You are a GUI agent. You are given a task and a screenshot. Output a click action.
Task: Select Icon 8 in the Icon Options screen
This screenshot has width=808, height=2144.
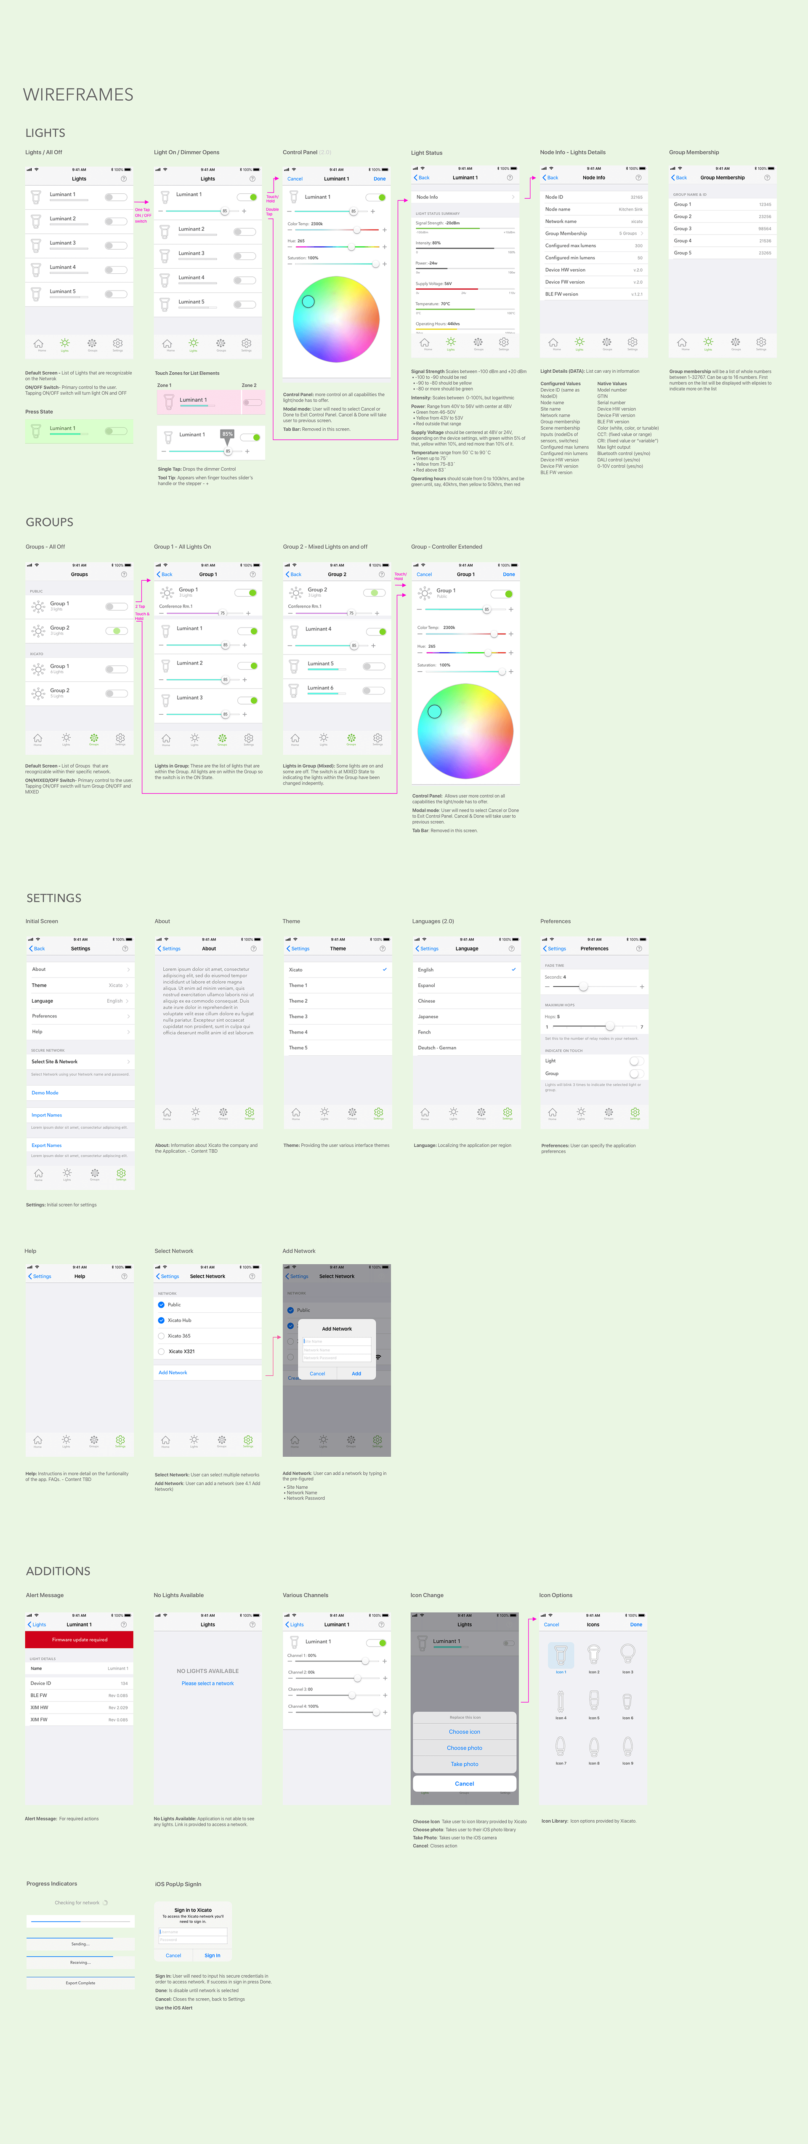coord(593,1746)
